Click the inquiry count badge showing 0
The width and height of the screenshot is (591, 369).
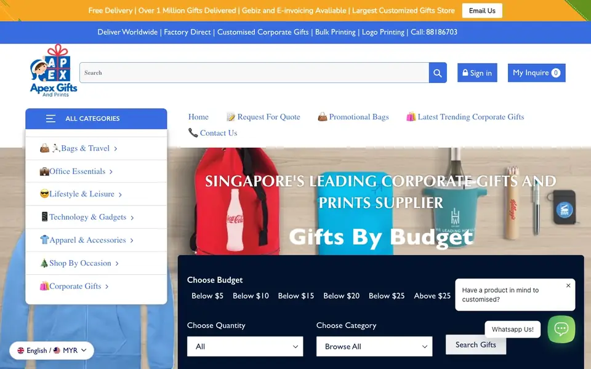pos(555,73)
